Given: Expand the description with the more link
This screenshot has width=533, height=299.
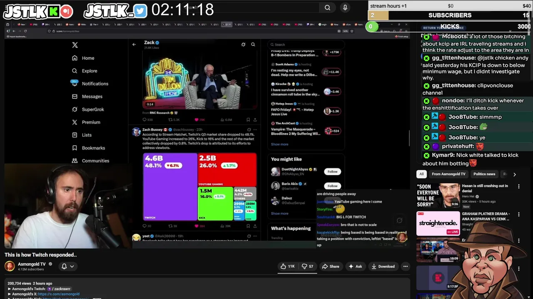Looking at the screenshot, I should tap(97, 298).
